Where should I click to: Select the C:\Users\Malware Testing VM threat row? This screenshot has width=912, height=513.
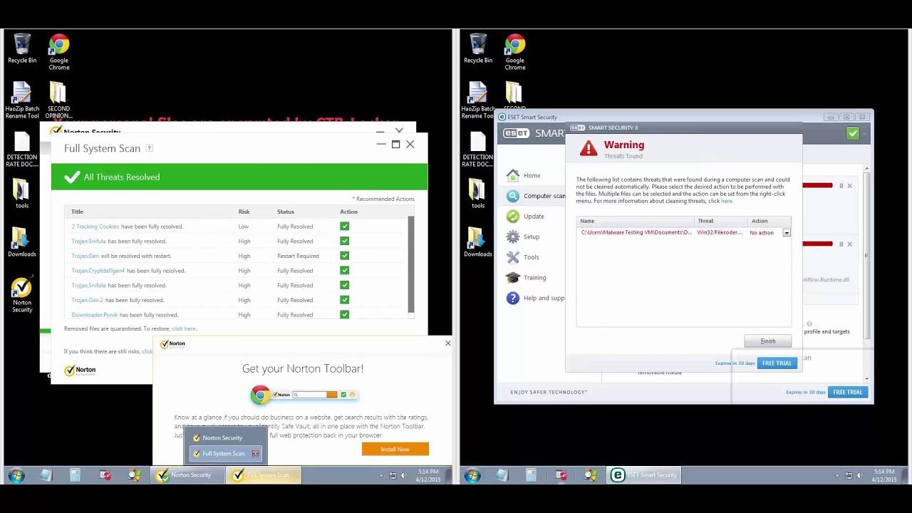point(685,233)
